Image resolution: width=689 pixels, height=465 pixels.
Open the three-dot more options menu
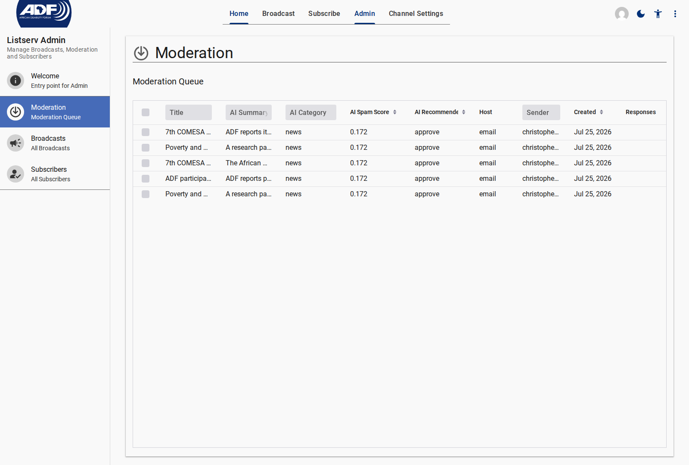coord(675,14)
